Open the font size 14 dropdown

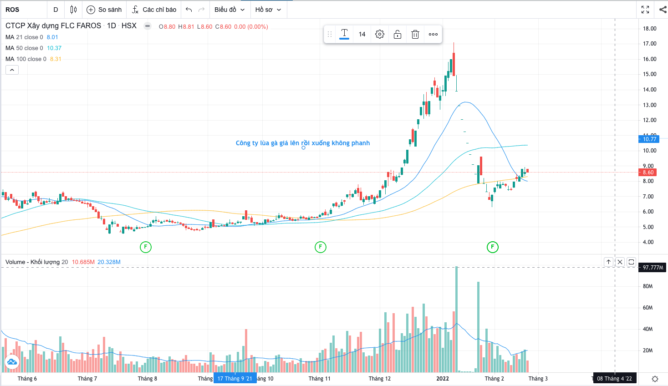[x=362, y=34]
